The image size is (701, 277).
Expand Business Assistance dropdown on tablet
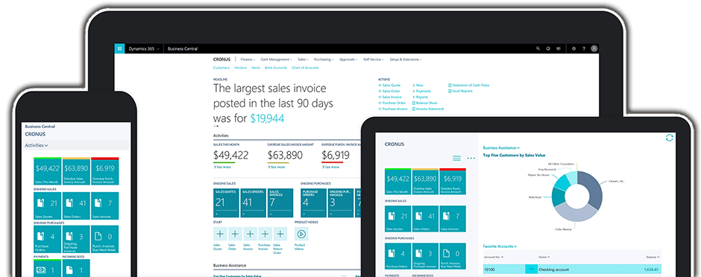[501, 147]
